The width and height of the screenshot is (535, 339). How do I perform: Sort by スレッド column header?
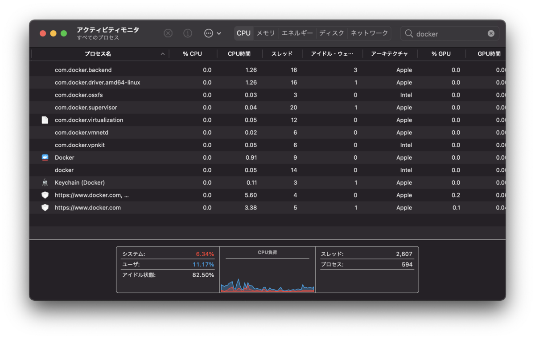pos(282,54)
